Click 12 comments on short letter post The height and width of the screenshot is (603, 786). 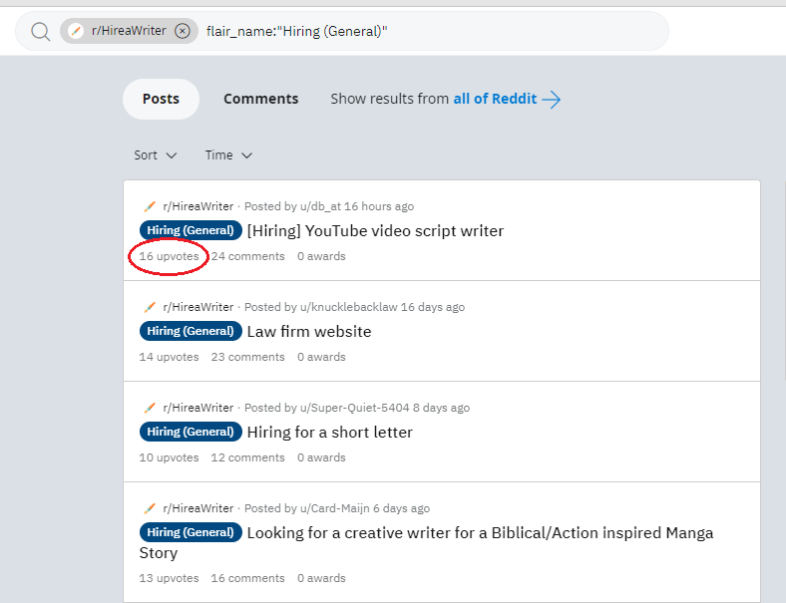tap(247, 457)
